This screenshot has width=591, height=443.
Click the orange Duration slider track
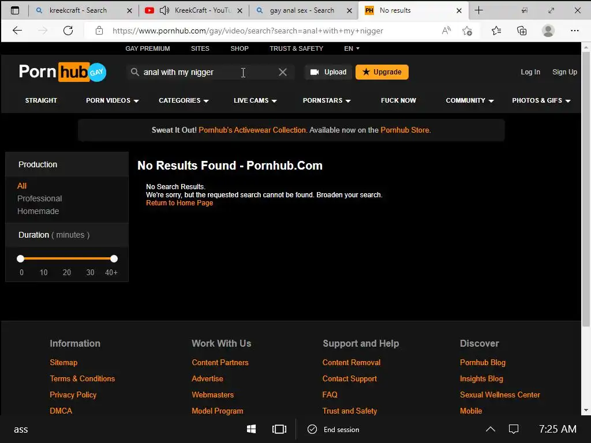point(67,258)
